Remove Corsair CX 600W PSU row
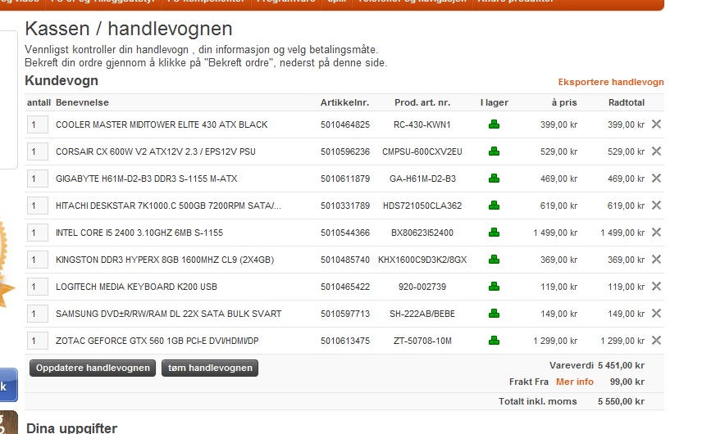Image resolution: width=702 pixels, height=434 pixels. (656, 151)
